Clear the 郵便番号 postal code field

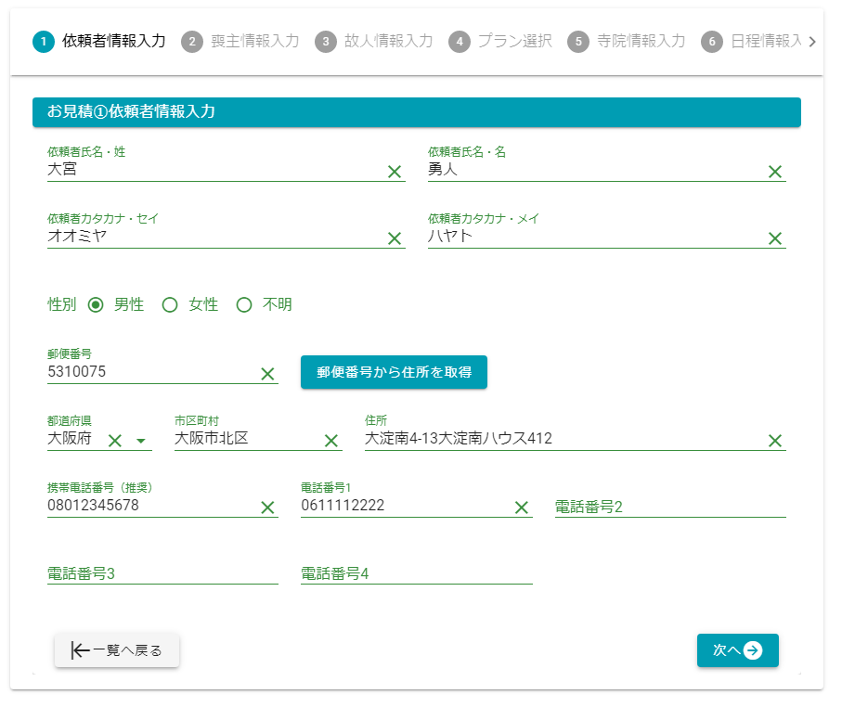267,374
